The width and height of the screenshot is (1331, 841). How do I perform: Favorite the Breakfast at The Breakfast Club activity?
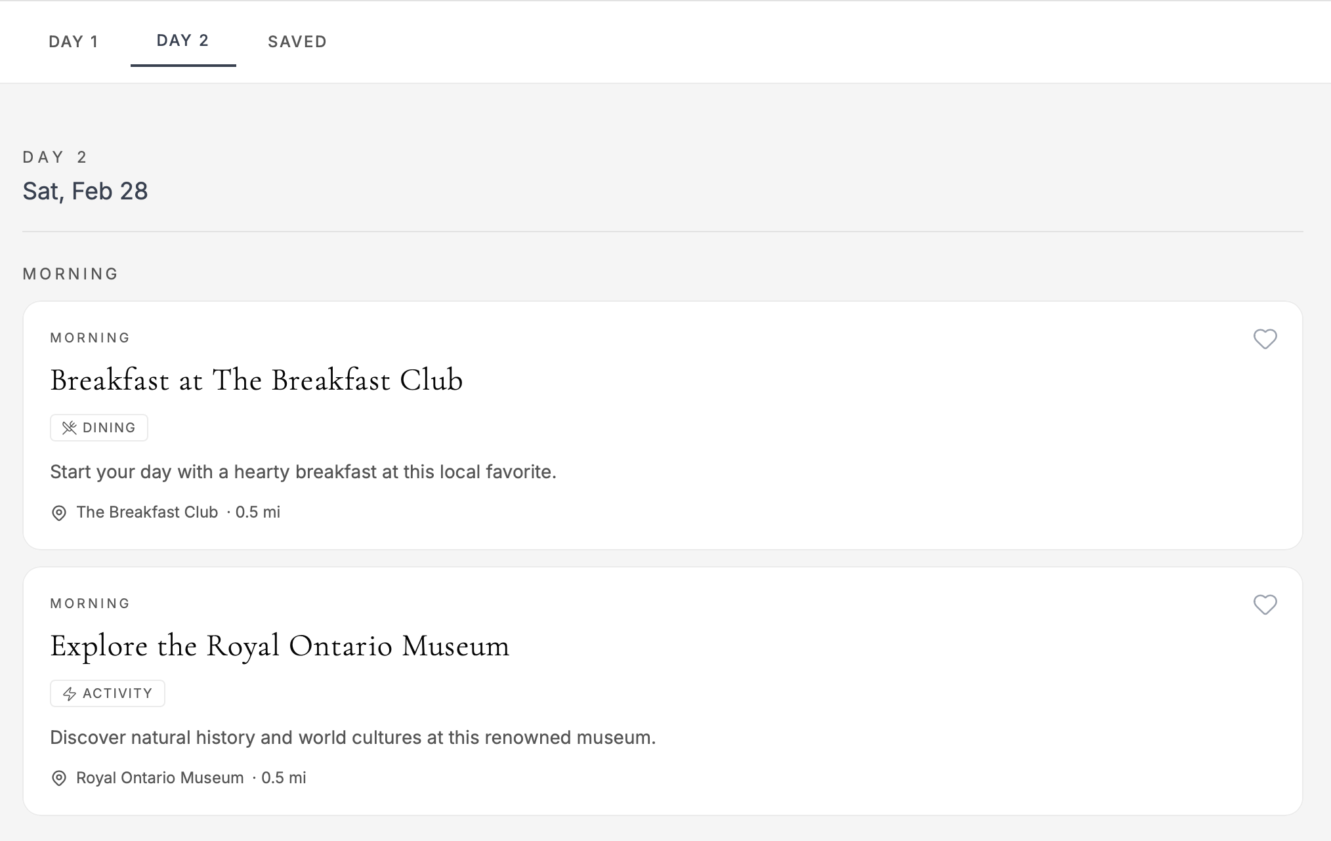(1266, 339)
